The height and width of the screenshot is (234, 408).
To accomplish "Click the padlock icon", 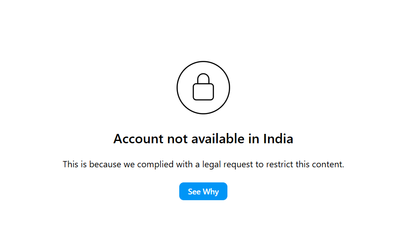I will (x=203, y=87).
